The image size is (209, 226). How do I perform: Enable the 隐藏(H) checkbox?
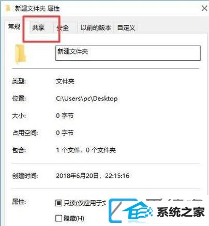click(58, 218)
